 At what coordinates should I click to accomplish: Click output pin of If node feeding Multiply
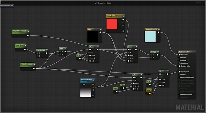(x=136, y=50)
